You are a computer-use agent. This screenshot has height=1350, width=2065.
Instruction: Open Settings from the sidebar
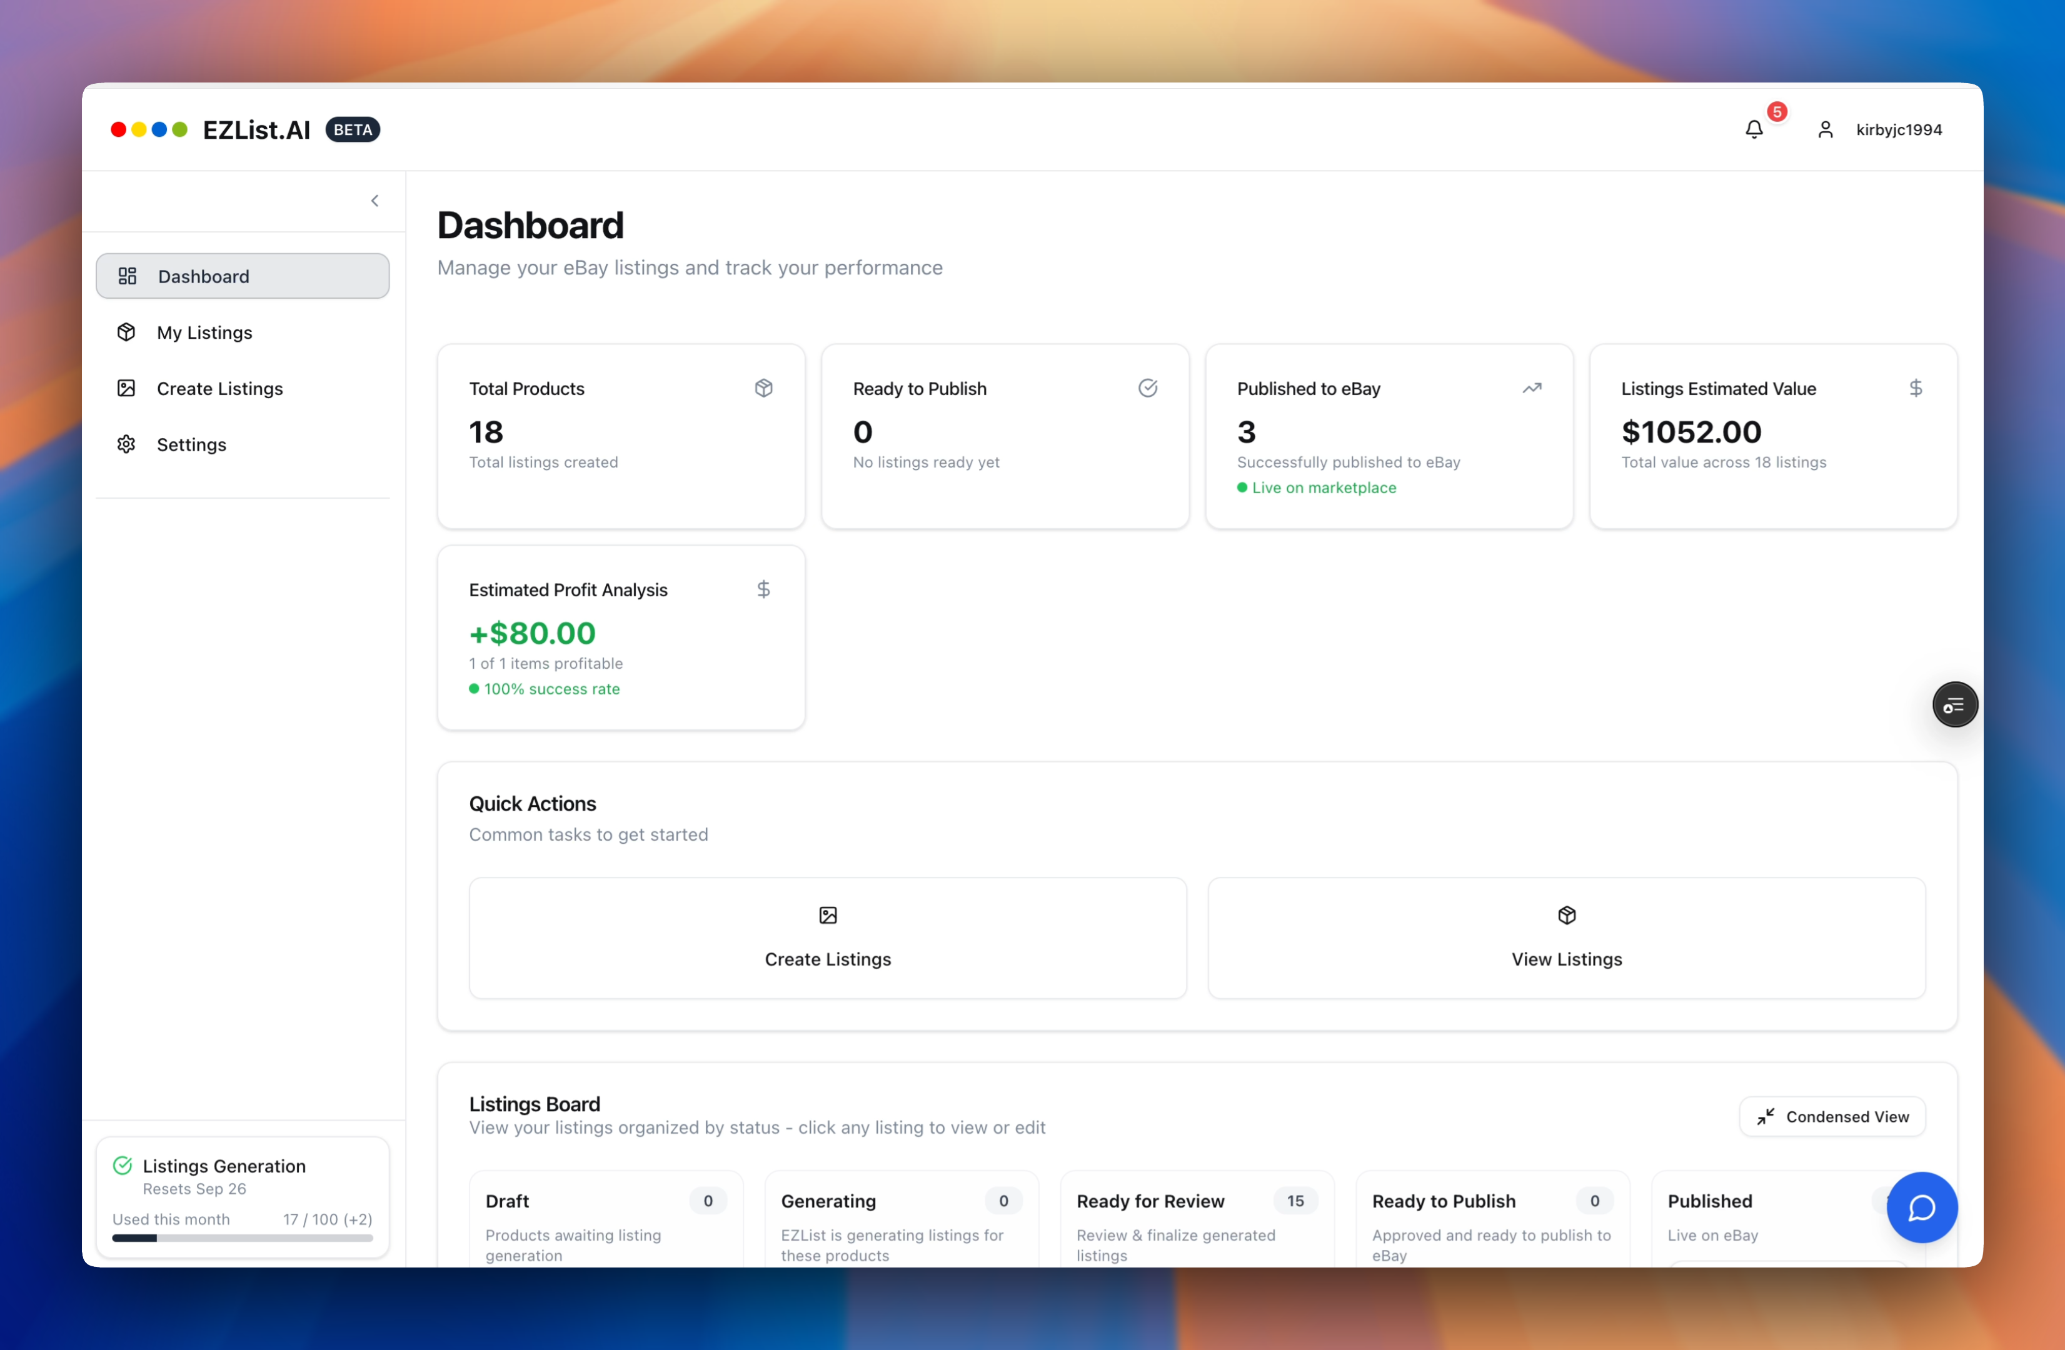click(191, 444)
